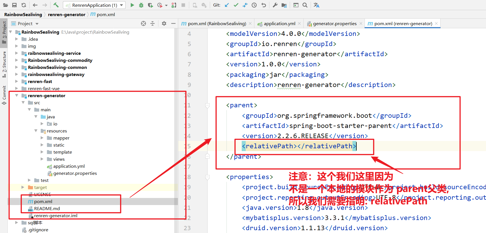This screenshot has width=486, height=233.
Task: Close the pom.xml (renren-generator) tab
Action: click(436, 23)
